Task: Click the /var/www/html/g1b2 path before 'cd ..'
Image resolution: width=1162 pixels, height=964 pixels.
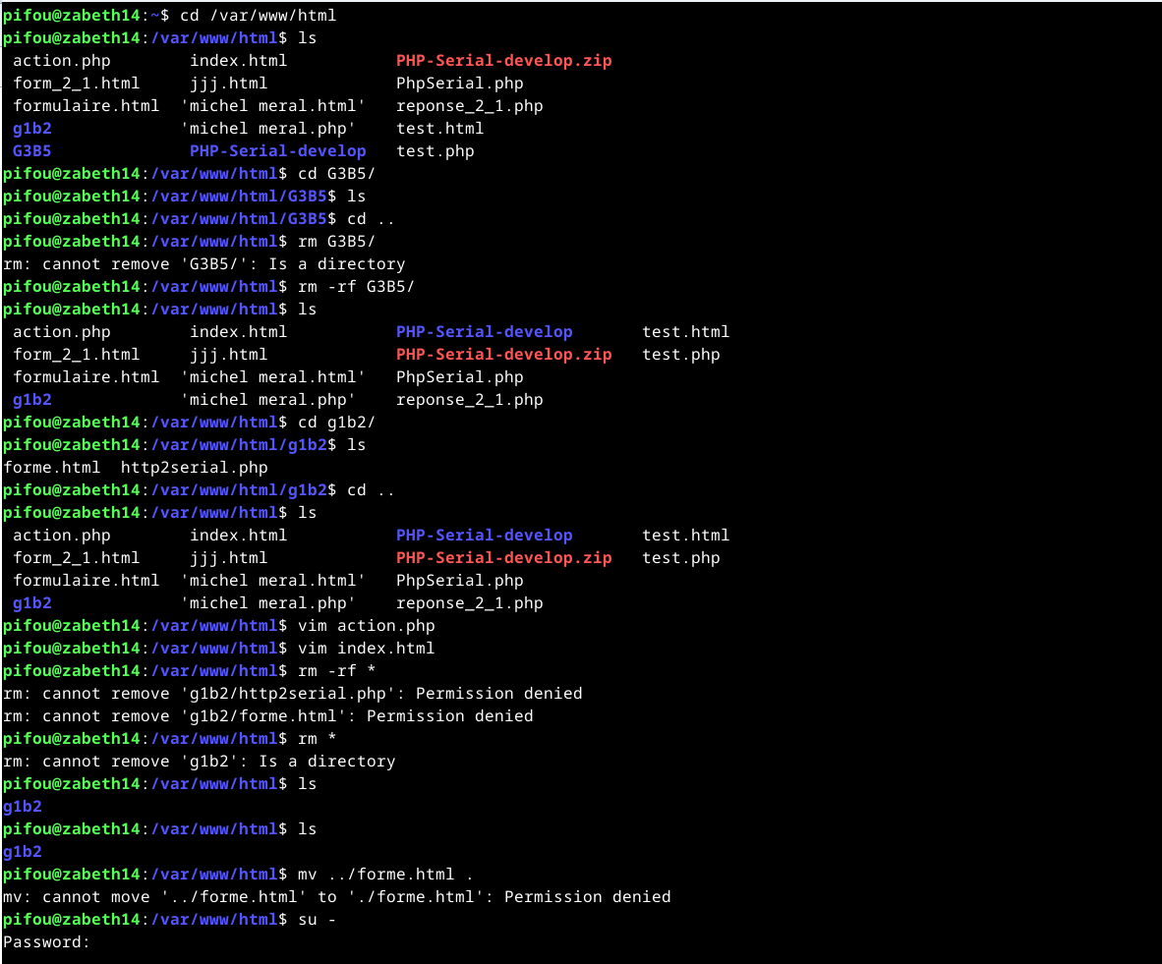Action: coord(239,490)
